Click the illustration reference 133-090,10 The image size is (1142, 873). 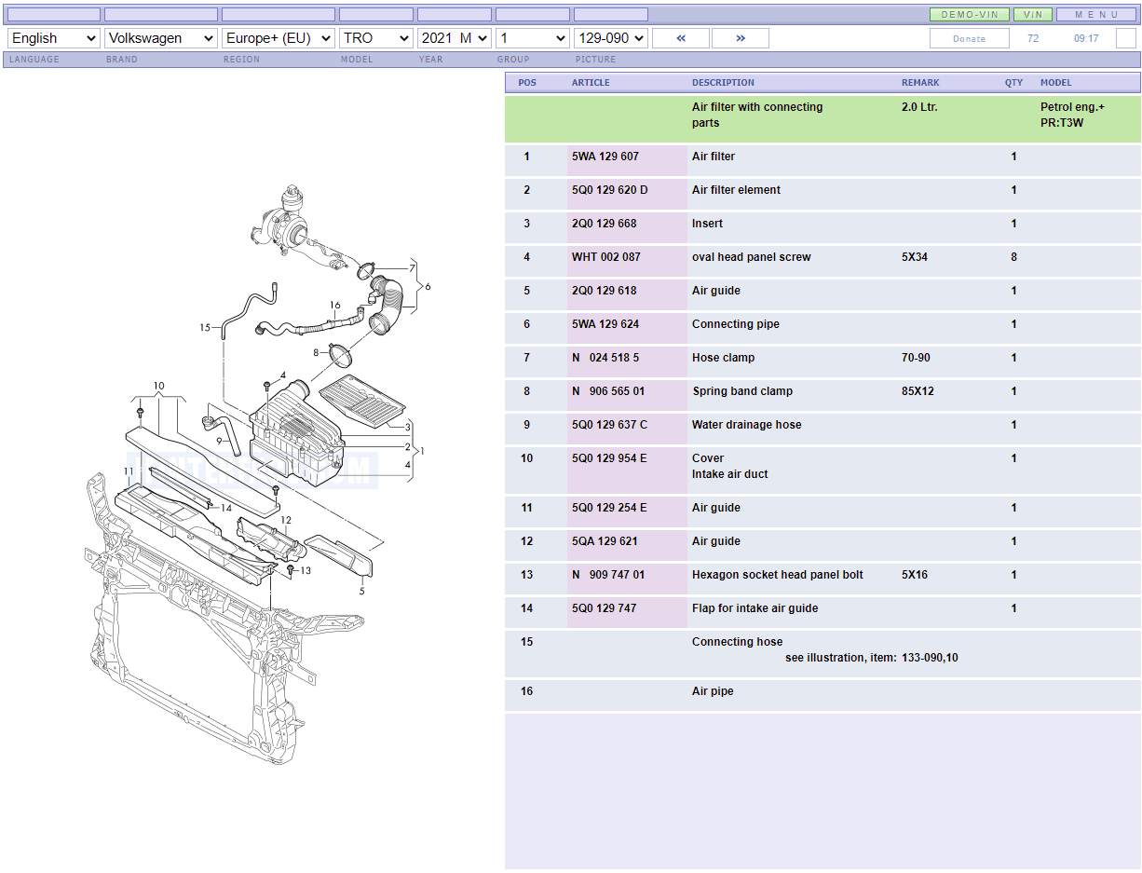coord(930,658)
